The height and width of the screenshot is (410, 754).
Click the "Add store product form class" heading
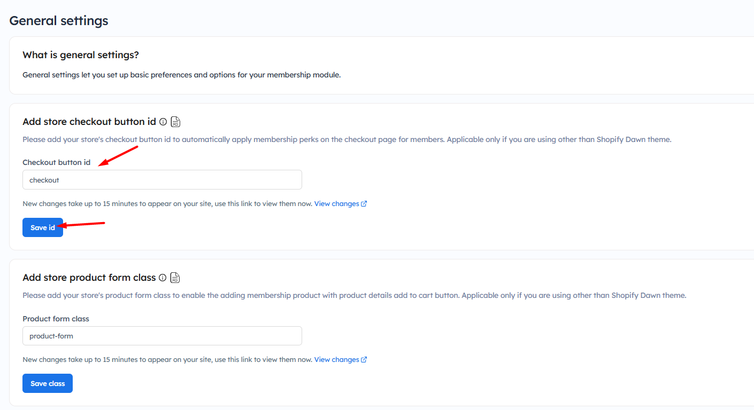89,278
